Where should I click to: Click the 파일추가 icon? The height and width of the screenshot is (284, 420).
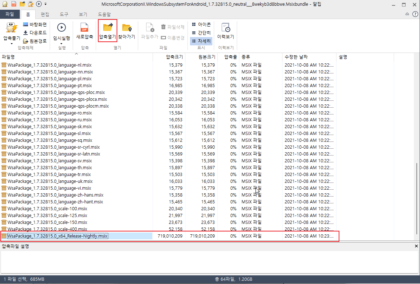tap(150, 27)
